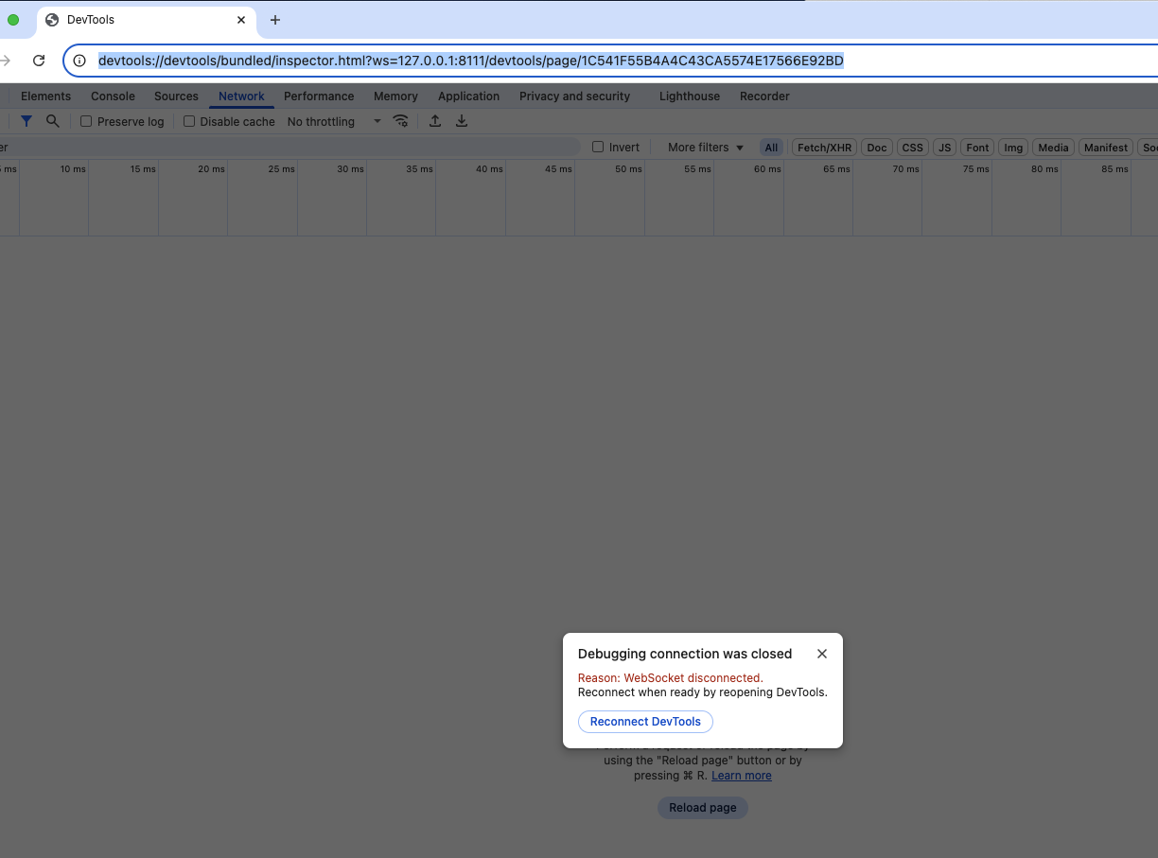Open the Recorder tab

[764, 96]
